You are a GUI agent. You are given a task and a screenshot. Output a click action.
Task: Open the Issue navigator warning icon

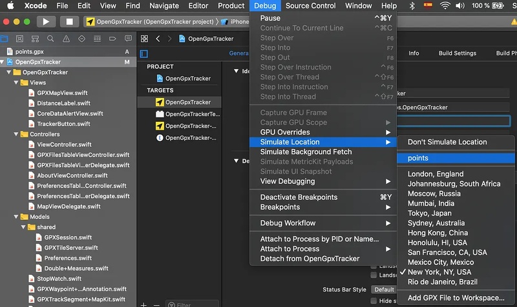66,39
